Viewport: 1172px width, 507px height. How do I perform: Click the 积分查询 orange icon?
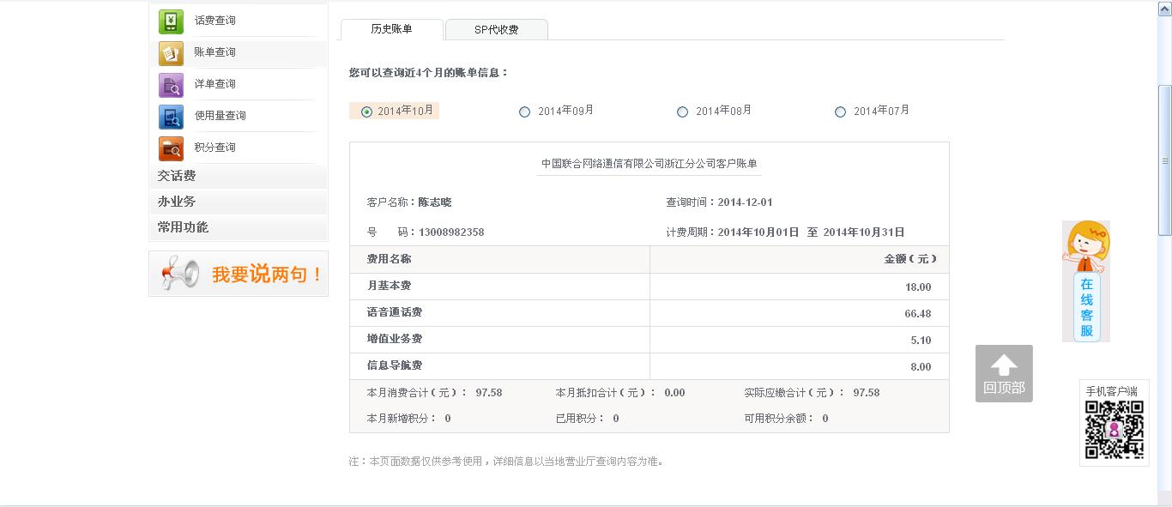(171, 148)
